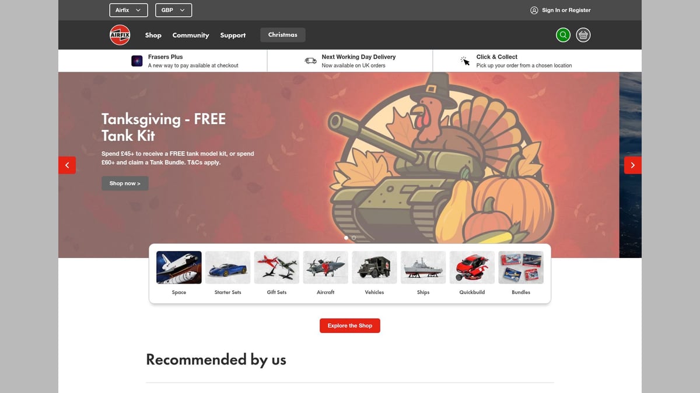Viewport: 700px width, 393px height.
Task: Select the second carousel dot indicator
Action: click(354, 238)
